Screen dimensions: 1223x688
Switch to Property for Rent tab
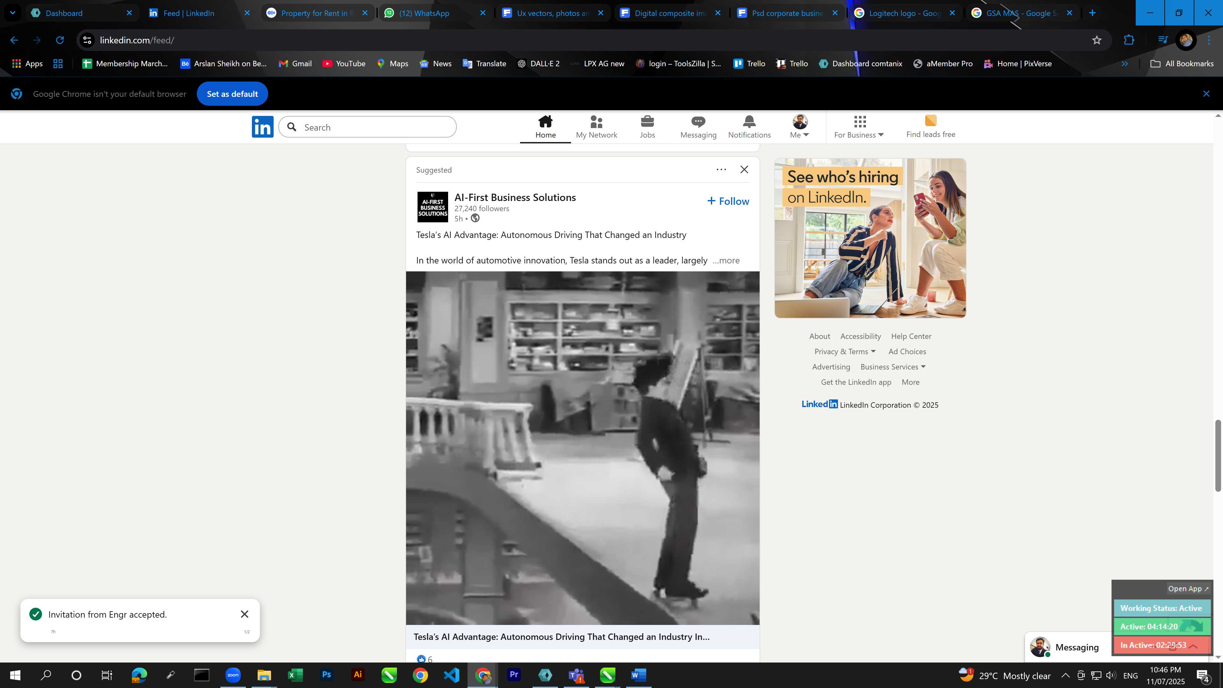(x=317, y=13)
